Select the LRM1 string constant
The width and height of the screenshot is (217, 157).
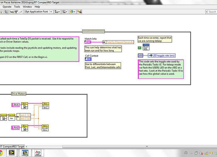click(x=16, y=105)
